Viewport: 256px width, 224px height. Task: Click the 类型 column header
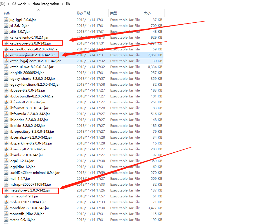point(114,13)
